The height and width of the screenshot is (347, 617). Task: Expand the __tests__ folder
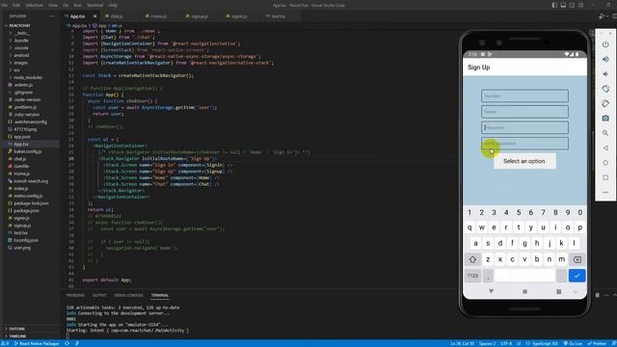coord(21,33)
